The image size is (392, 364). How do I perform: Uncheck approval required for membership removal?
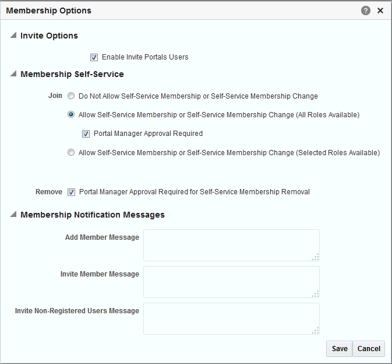pyautogui.click(x=71, y=192)
